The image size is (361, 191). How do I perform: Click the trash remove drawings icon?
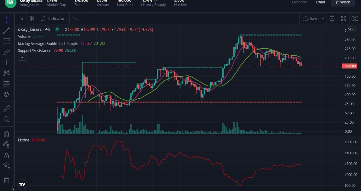point(7,180)
